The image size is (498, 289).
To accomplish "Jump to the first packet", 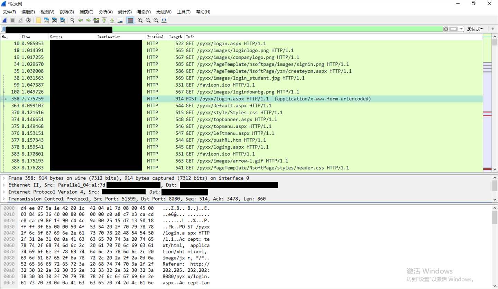I will click(x=104, y=20).
